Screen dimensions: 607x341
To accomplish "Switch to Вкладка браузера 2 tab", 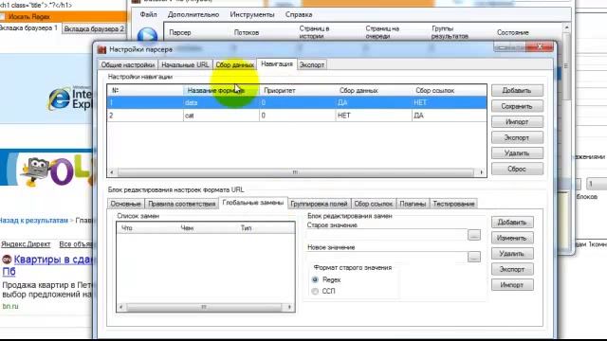I will coord(94,28).
